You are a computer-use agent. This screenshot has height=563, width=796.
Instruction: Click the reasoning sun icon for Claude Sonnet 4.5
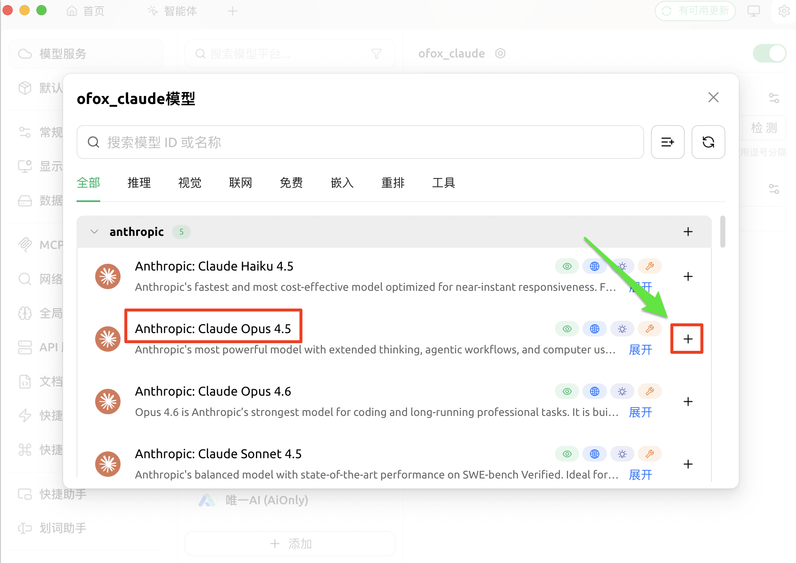click(622, 454)
